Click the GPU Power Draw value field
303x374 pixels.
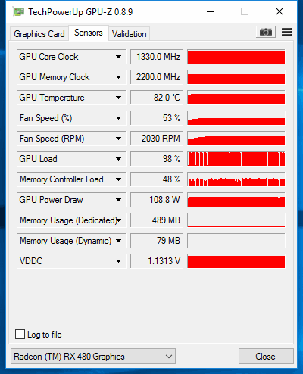pyautogui.click(x=157, y=200)
